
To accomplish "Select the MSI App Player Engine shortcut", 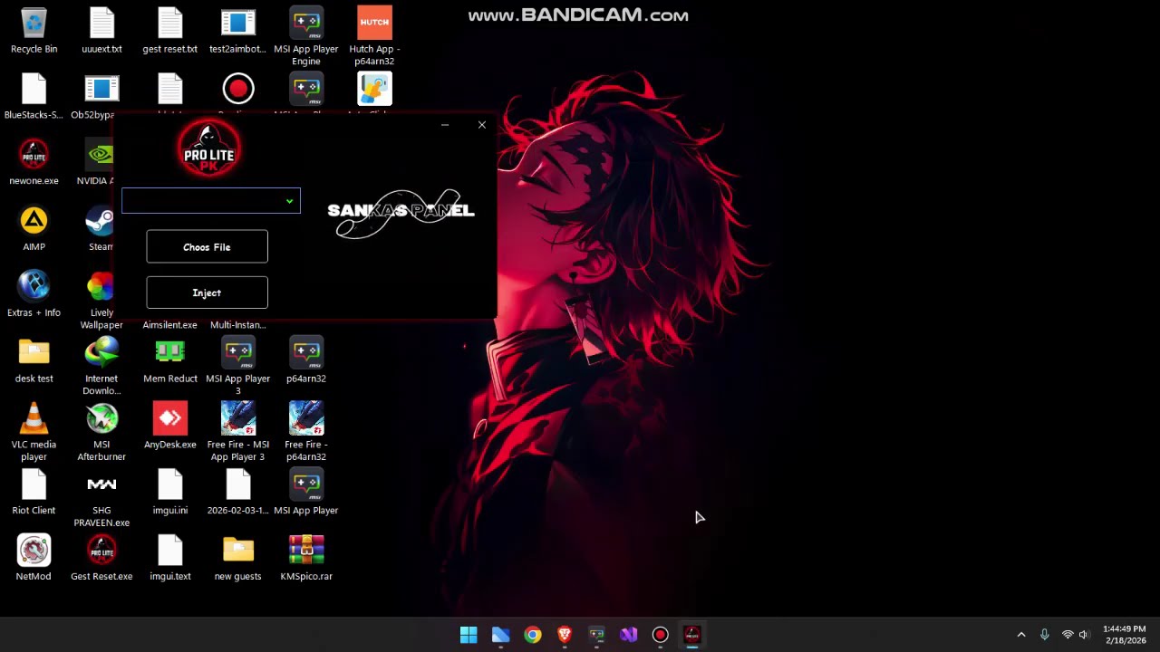I will tap(306, 36).
